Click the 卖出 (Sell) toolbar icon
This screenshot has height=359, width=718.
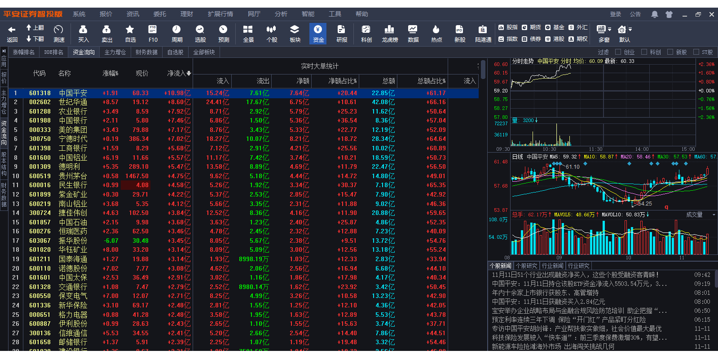(x=106, y=33)
